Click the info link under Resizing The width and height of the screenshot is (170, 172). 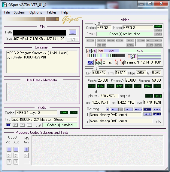pos(158,121)
